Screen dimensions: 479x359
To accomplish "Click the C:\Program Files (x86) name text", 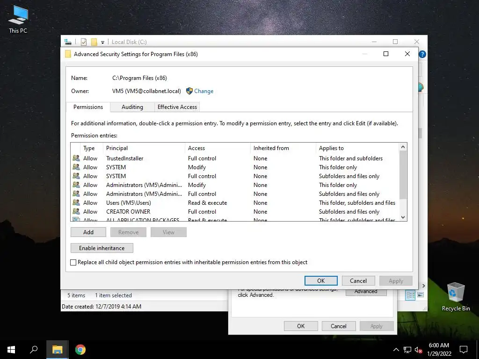I will [139, 78].
